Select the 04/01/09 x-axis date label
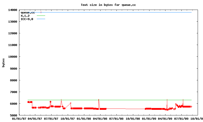This screenshot has height=122, width=203. (x=165, y=118)
